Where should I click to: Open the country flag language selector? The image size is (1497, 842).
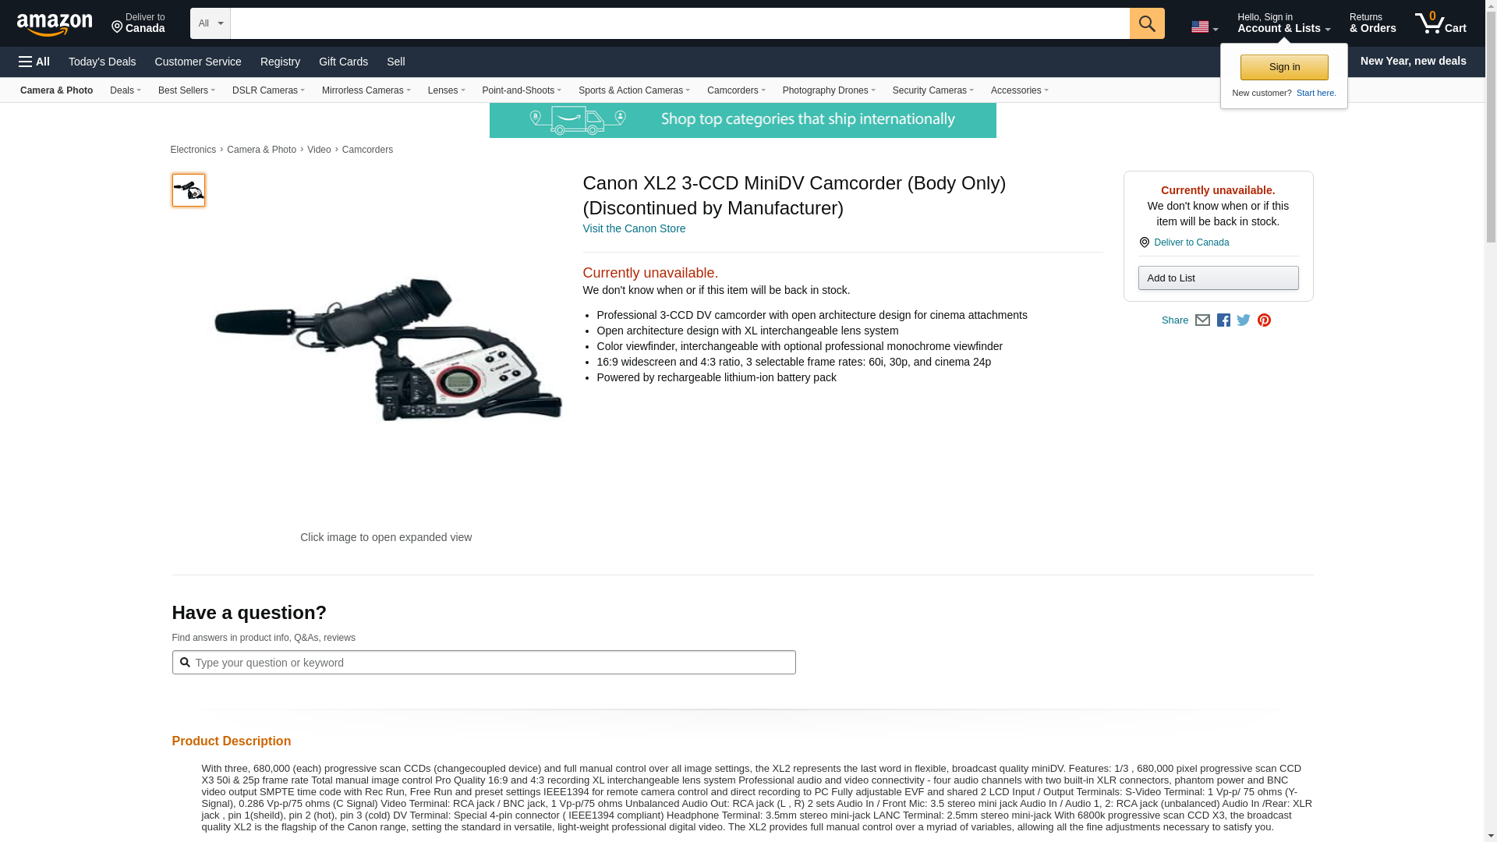click(x=1205, y=27)
